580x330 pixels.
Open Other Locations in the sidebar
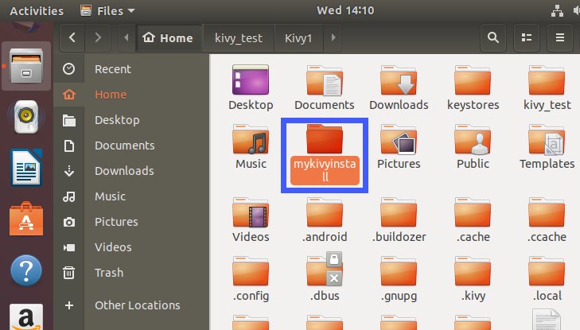pos(132,305)
